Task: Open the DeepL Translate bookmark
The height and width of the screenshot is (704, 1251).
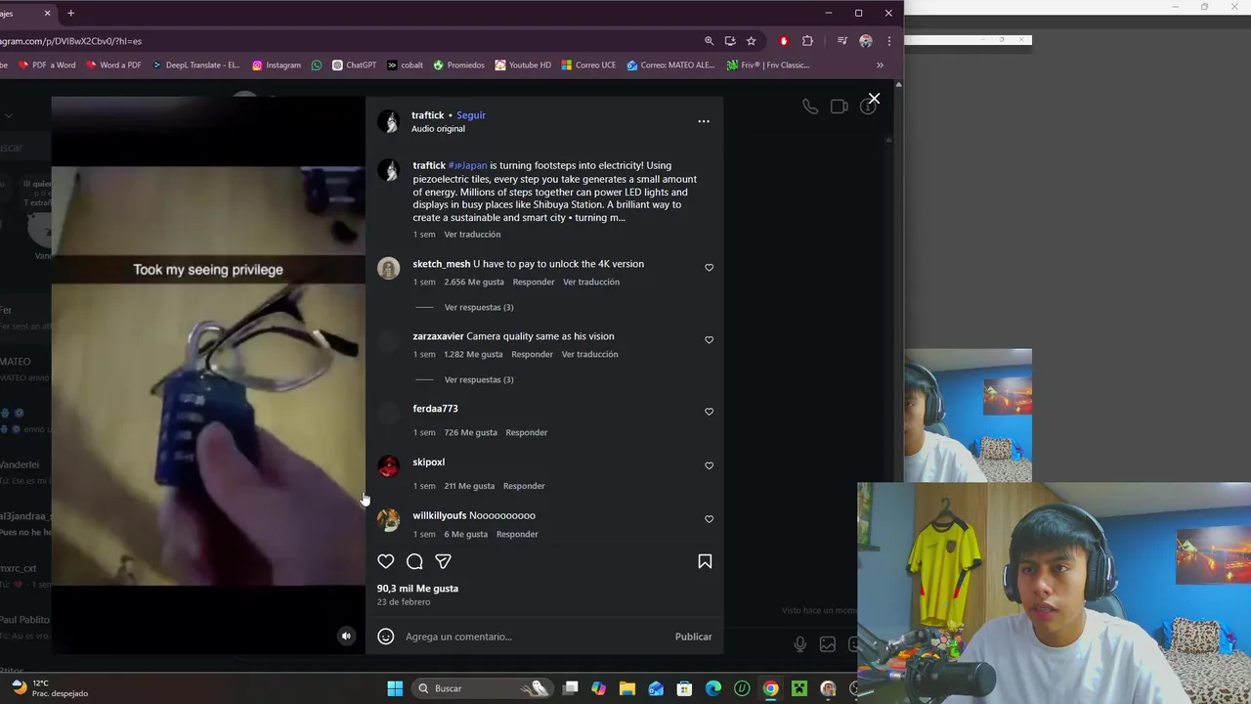Action: [x=195, y=66]
